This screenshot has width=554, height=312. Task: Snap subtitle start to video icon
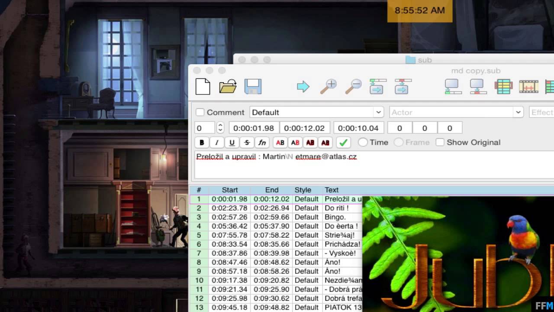coord(453,87)
